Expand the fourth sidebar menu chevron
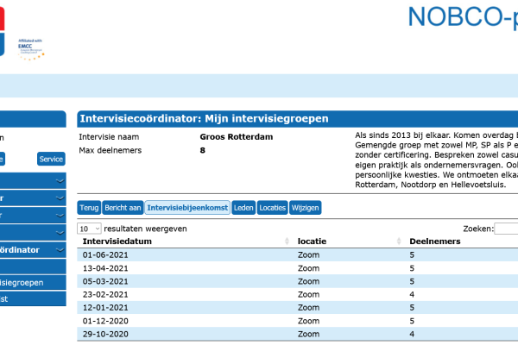 [x=60, y=233]
